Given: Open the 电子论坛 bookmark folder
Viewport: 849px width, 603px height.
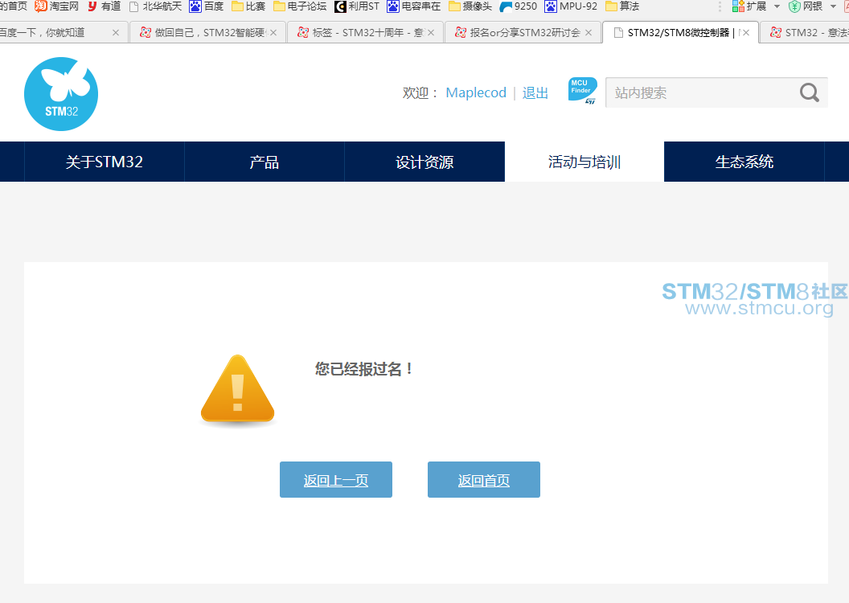Looking at the screenshot, I should pos(300,6).
